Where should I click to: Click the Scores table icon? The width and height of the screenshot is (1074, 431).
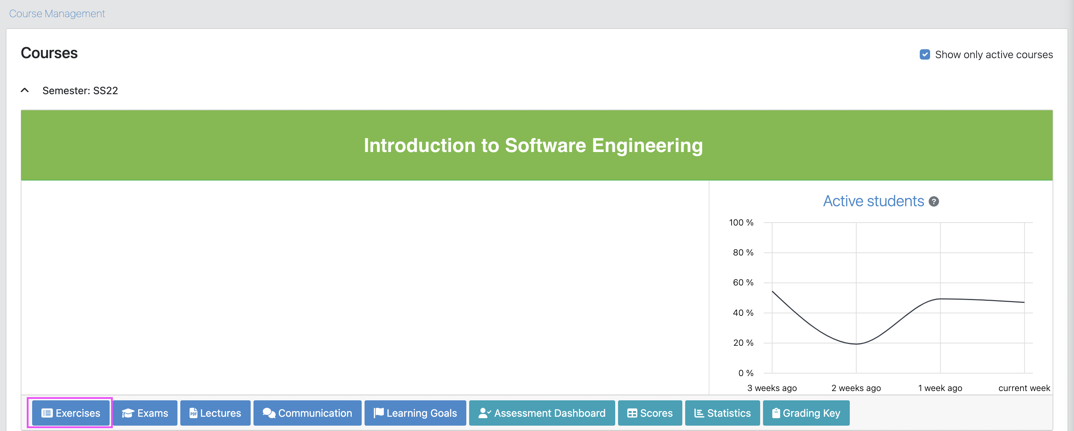(632, 413)
